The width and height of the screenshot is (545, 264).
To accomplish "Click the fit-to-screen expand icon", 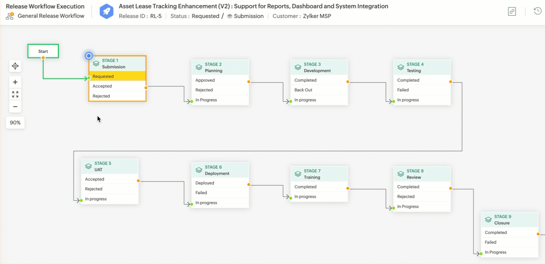I will 15,94.
